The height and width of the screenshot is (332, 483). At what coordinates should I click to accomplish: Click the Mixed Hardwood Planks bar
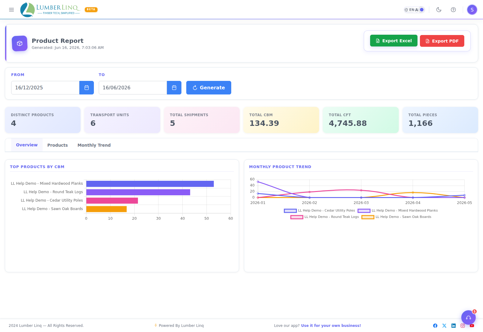[x=150, y=184]
